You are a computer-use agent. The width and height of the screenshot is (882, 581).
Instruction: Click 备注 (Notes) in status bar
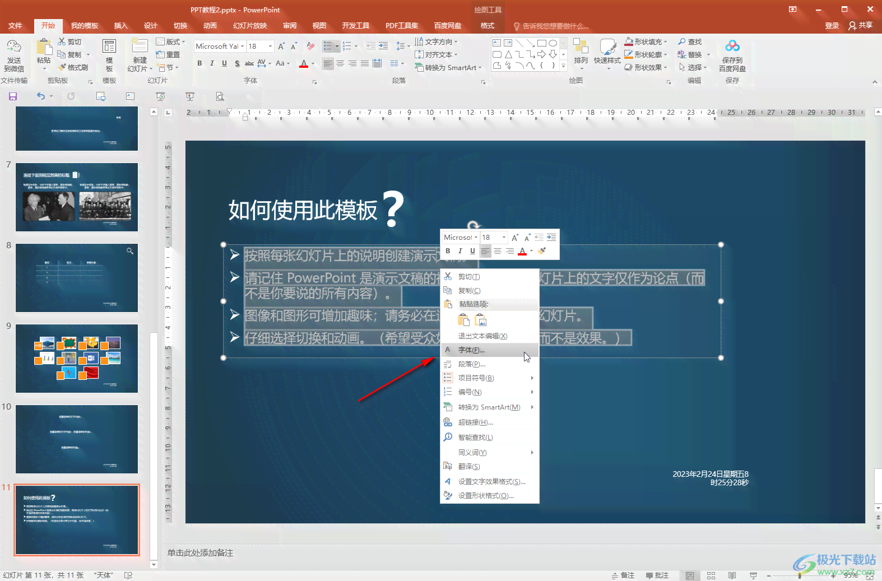623,575
